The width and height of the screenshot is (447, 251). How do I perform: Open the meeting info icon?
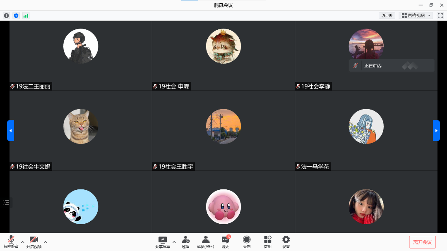point(6,16)
